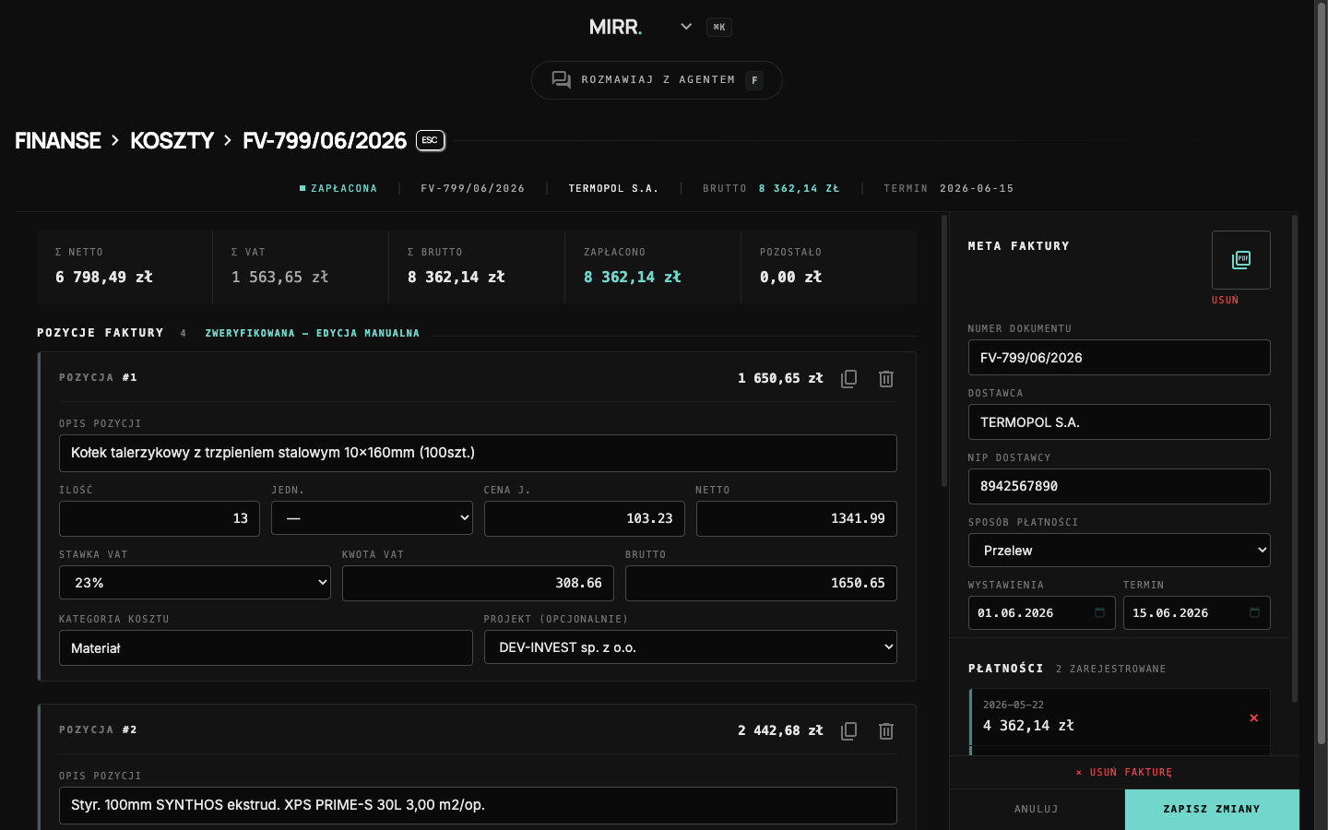Viewport: 1328px width, 830px height.
Task: Click the FV-799/06/2026 breadcrumb title
Action: coord(325,141)
